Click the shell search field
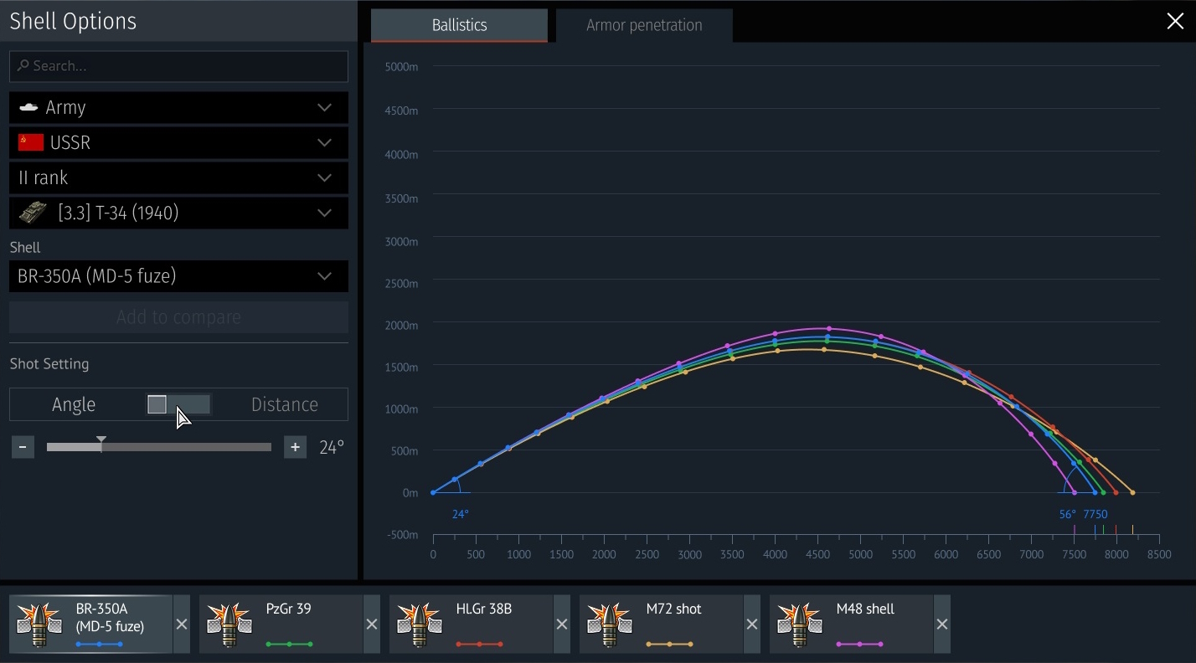 [x=178, y=66]
